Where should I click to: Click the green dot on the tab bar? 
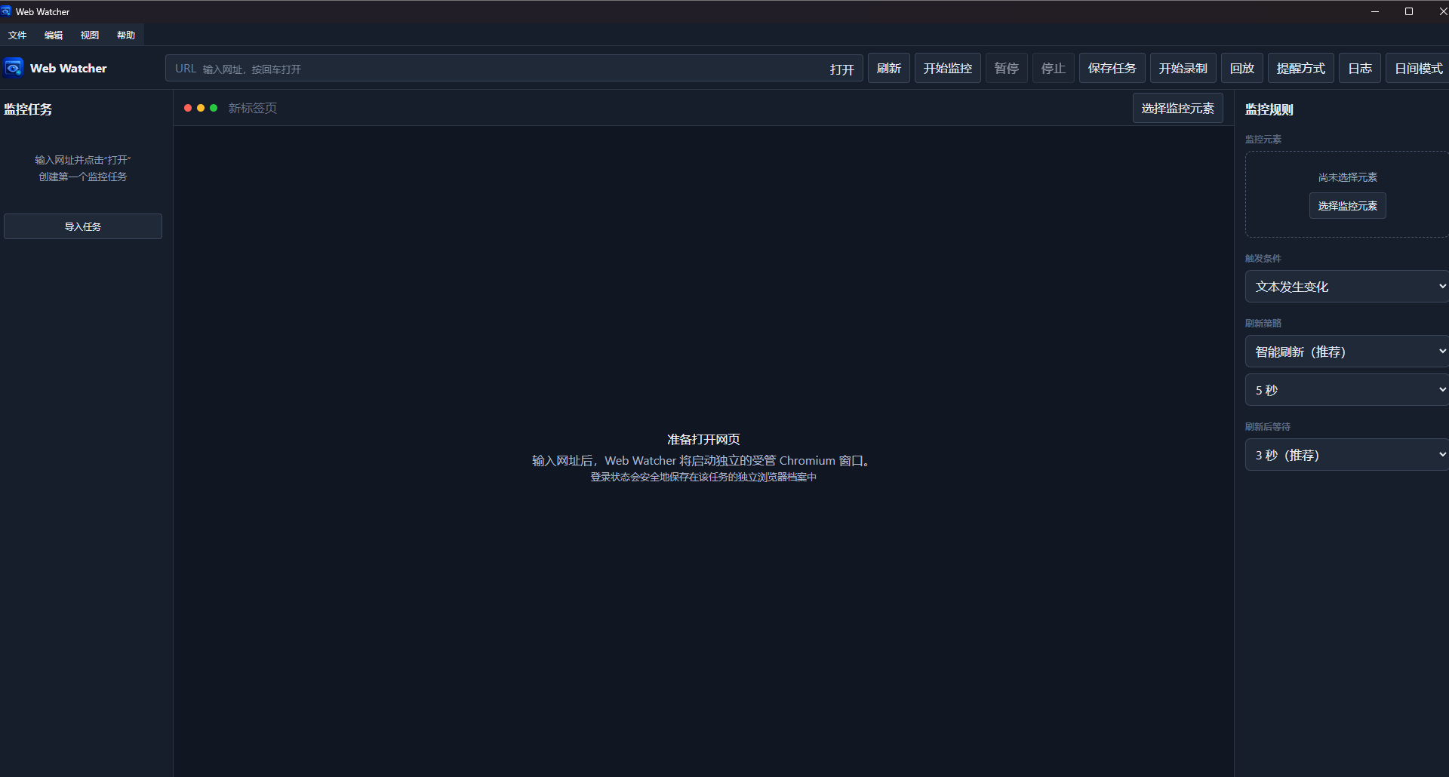tap(214, 108)
